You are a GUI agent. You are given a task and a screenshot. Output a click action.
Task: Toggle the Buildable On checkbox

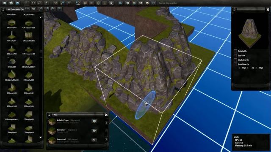coord(235,64)
